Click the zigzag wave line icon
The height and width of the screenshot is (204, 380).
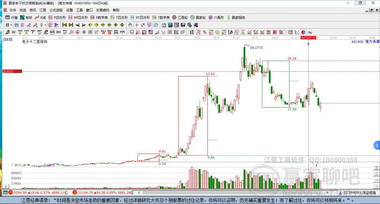[163, 32]
